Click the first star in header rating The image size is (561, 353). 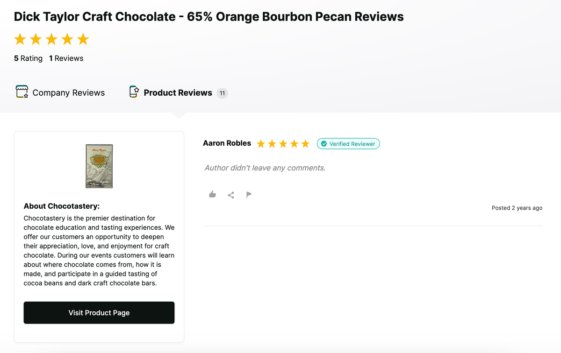(x=20, y=39)
